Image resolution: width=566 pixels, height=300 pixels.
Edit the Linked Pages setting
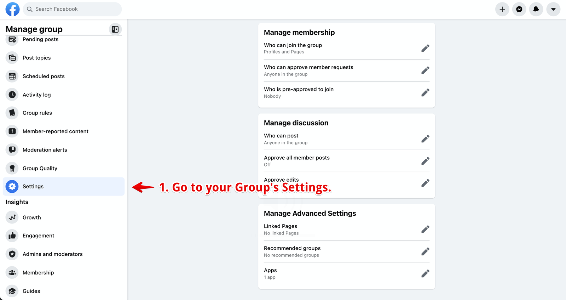(425, 229)
